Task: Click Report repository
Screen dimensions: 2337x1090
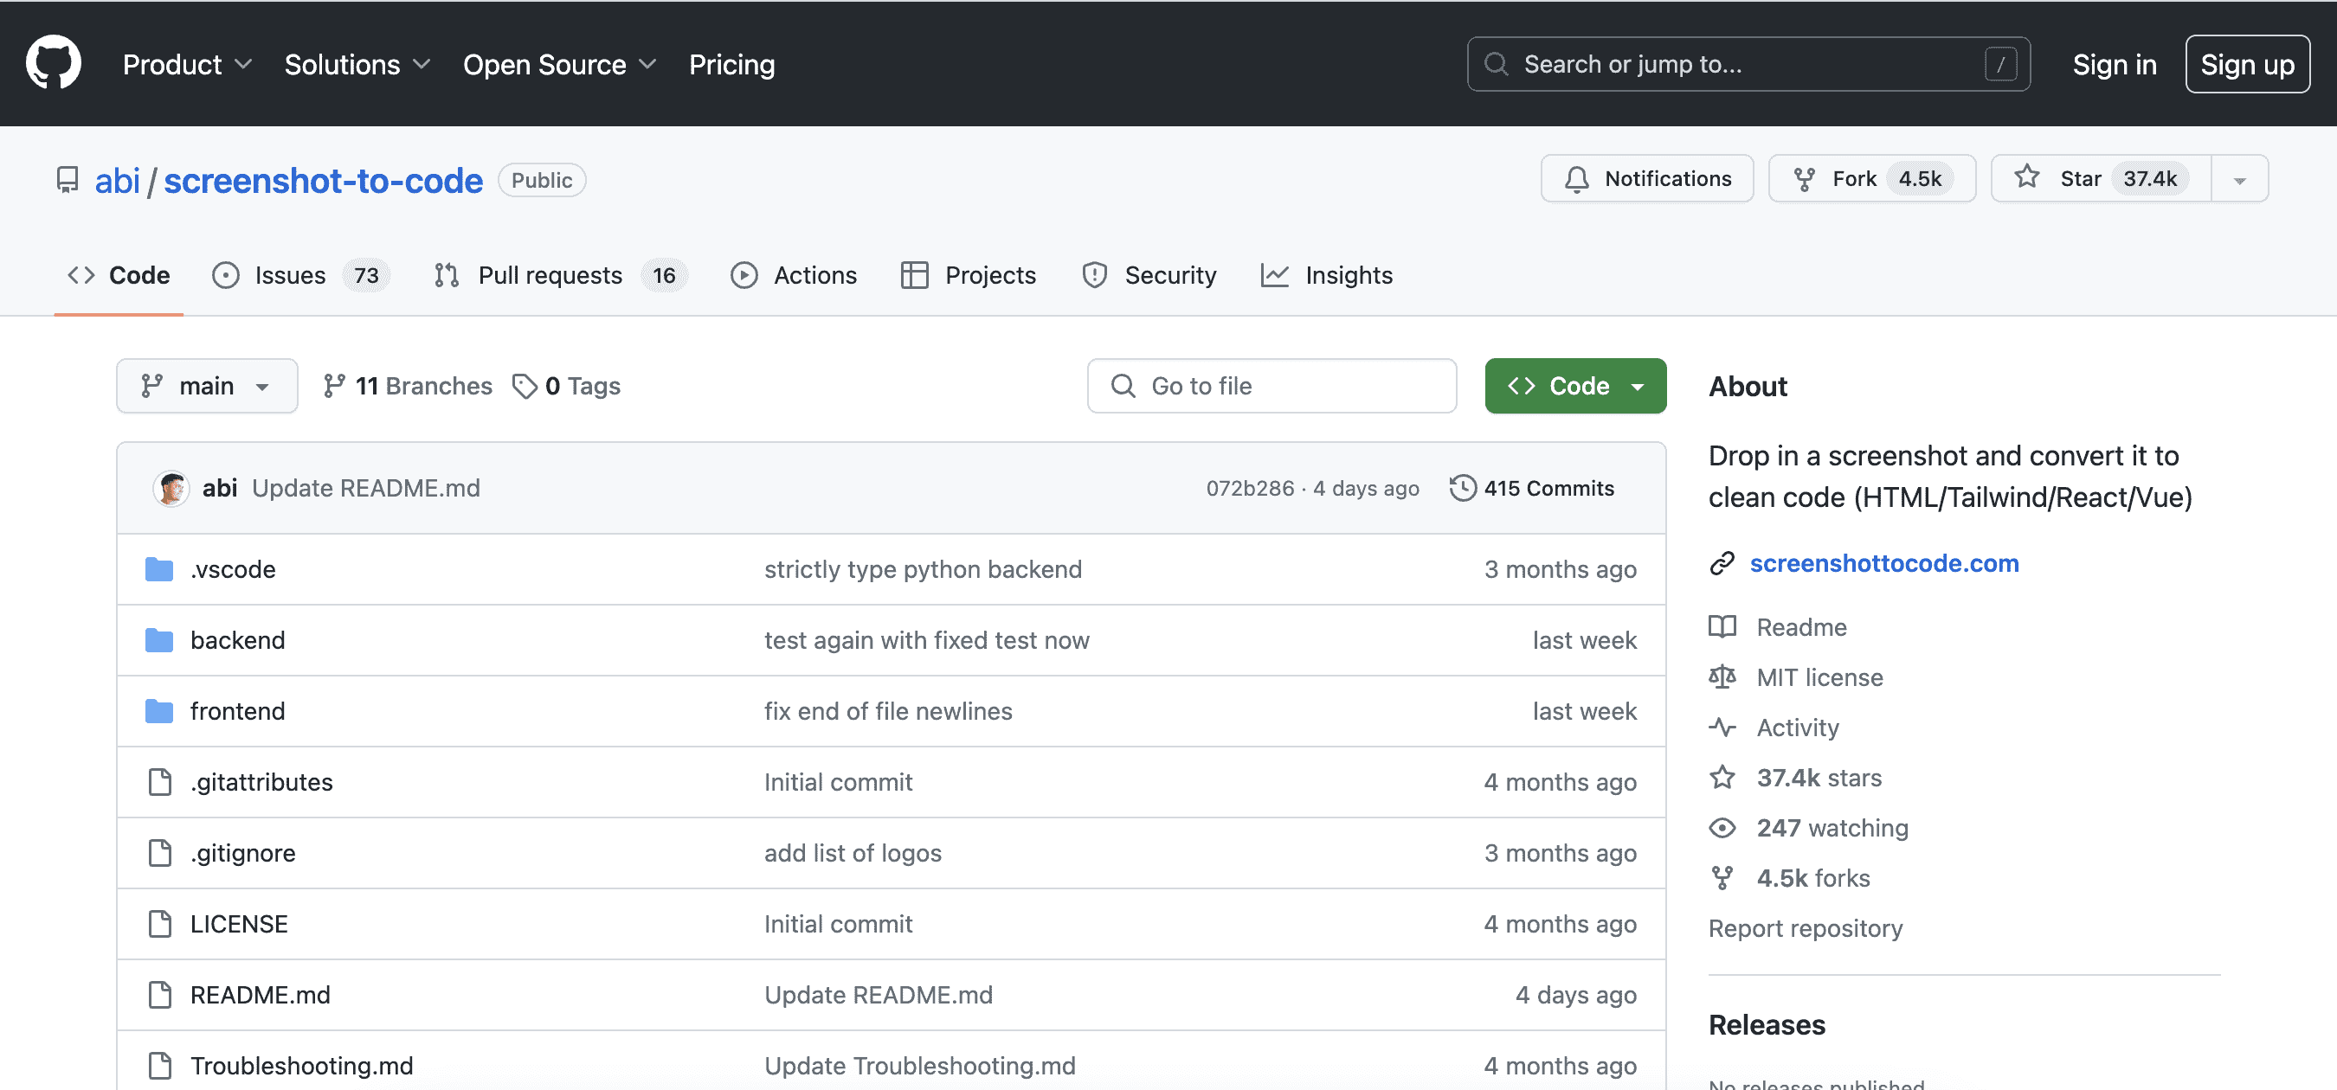Action: [x=1806, y=927]
